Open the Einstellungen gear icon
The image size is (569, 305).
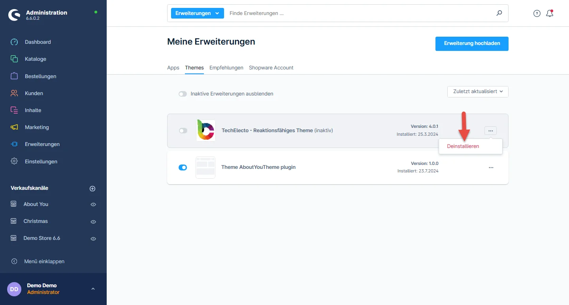tap(14, 161)
